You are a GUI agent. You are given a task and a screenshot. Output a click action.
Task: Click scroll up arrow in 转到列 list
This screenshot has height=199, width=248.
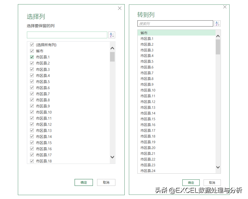[x=218, y=36]
